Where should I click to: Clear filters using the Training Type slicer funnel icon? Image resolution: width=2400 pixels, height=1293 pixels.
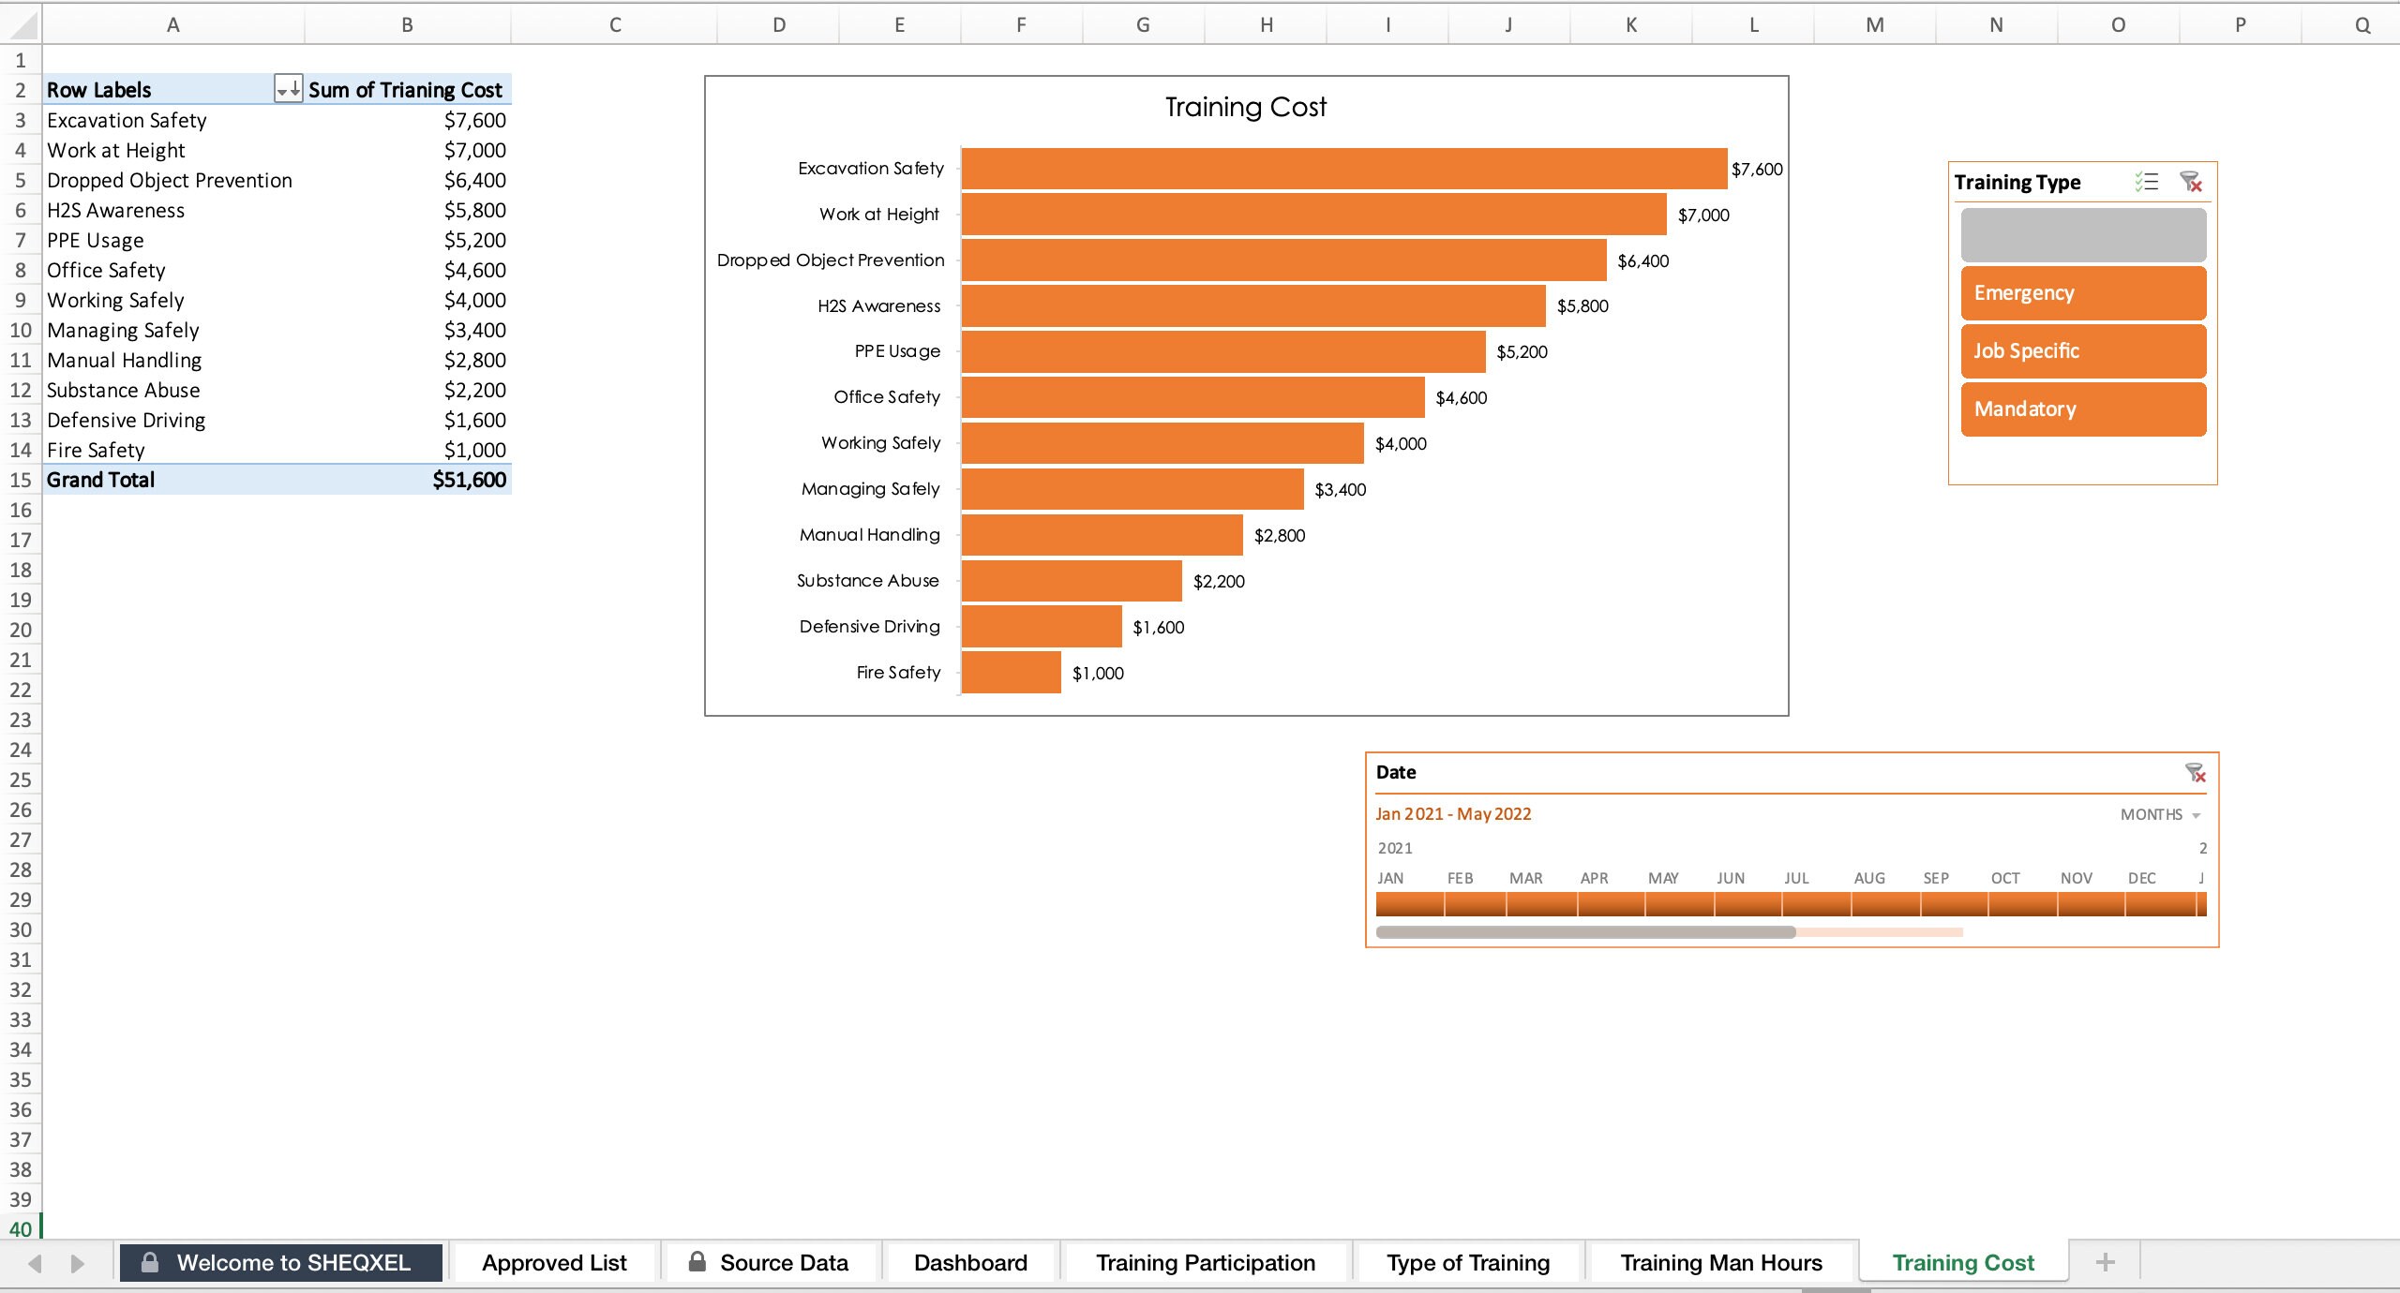2191,182
